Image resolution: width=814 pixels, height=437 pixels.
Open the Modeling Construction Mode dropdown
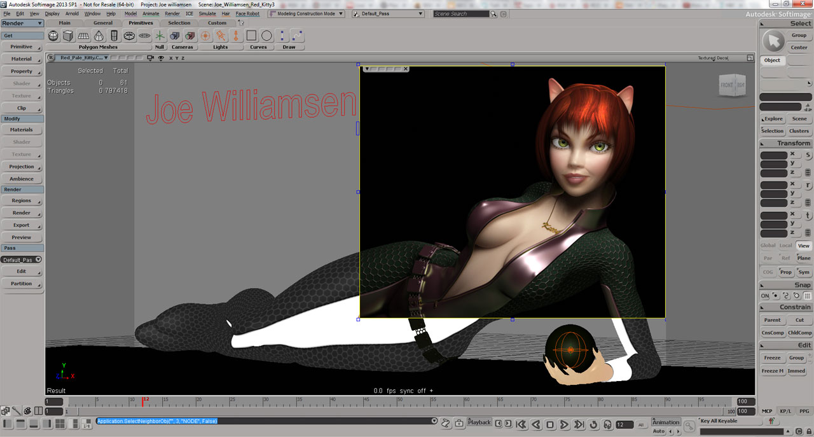pos(306,13)
